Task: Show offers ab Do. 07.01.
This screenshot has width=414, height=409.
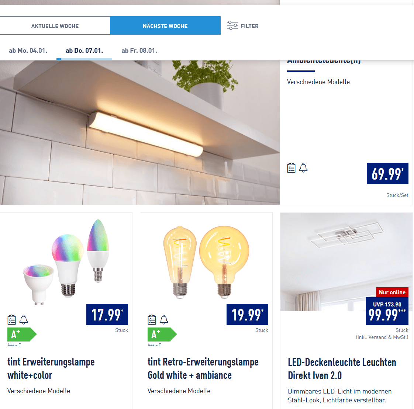Action: 84,51
